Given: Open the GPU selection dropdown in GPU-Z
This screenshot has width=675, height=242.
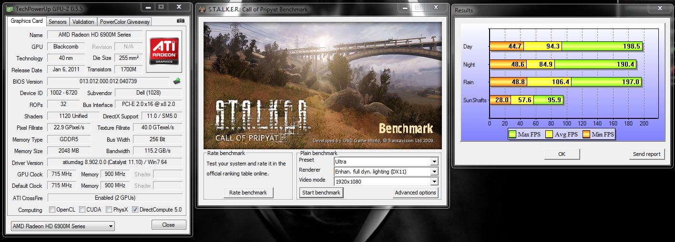Looking at the screenshot, I should pos(63,226).
